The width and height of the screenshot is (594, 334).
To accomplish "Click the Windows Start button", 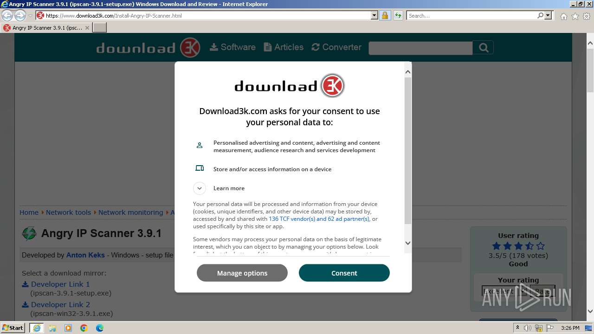I will [x=13, y=328].
